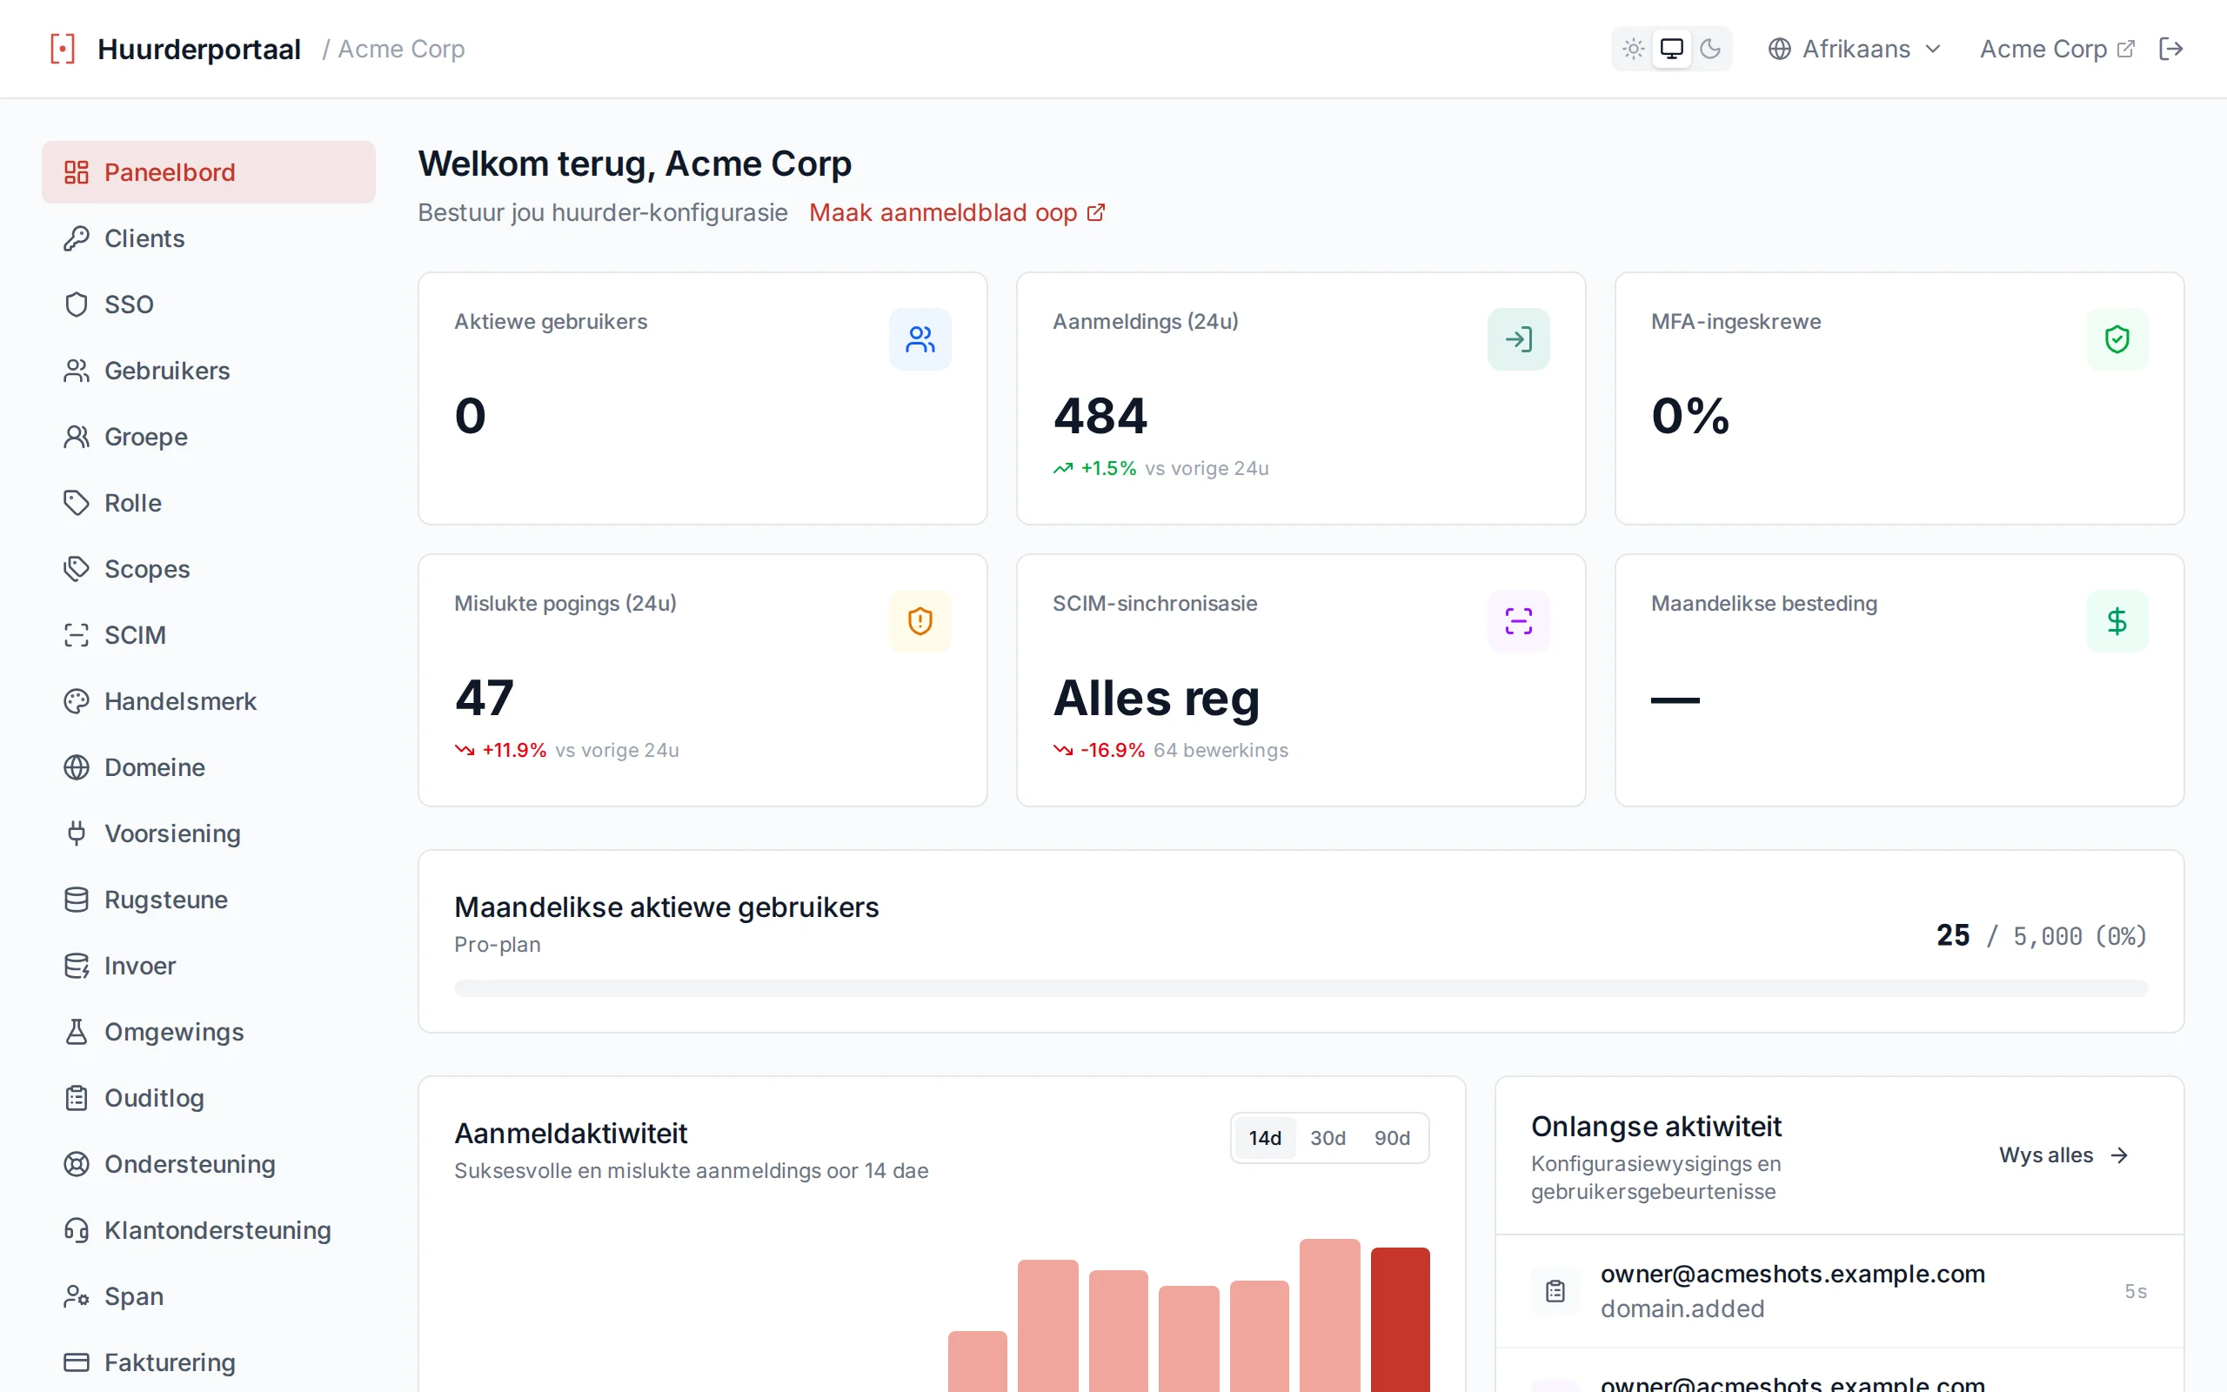Image resolution: width=2227 pixels, height=1392 pixels.
Task: Click Wys alles button
Action: [2064, 1155]
